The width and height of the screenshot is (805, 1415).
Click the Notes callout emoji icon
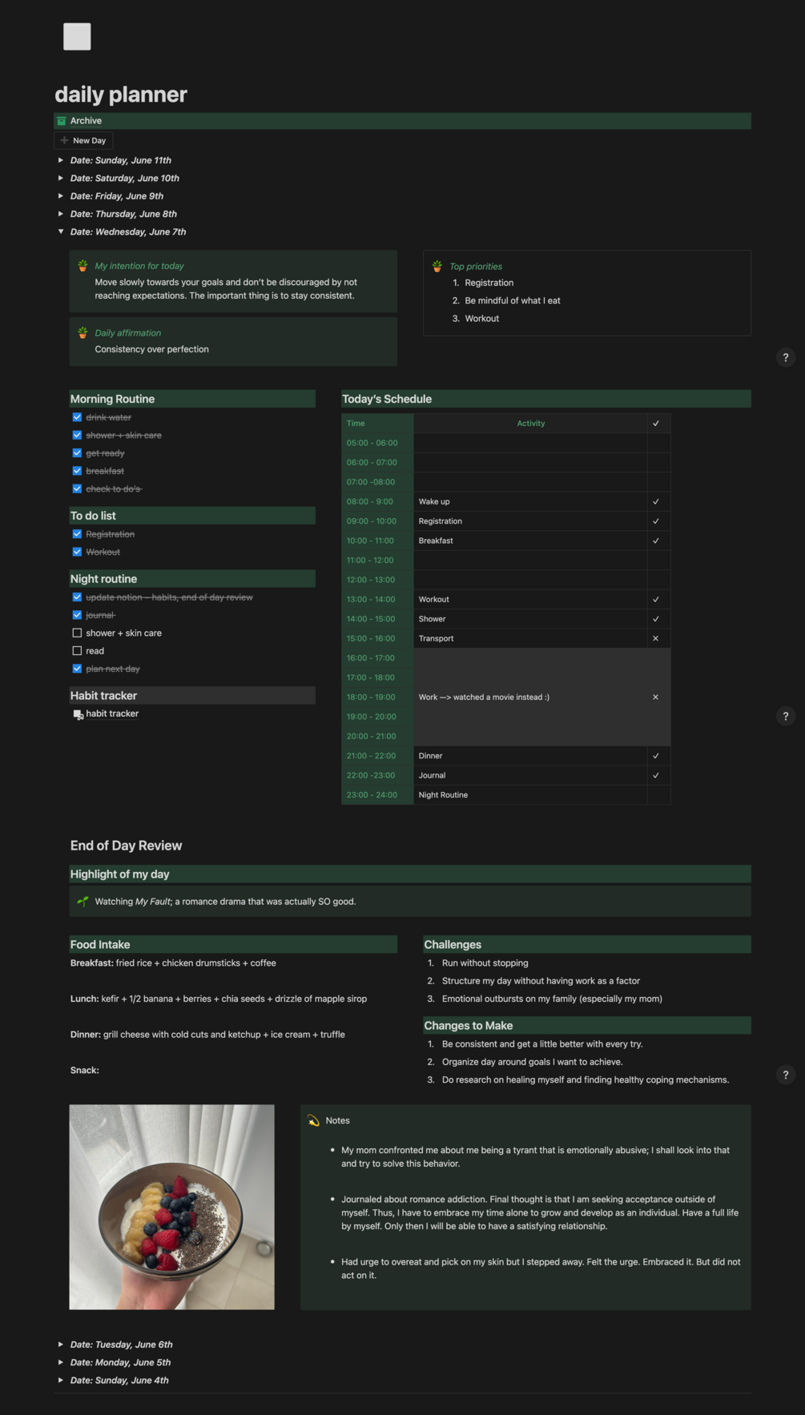click(313, 1120)
